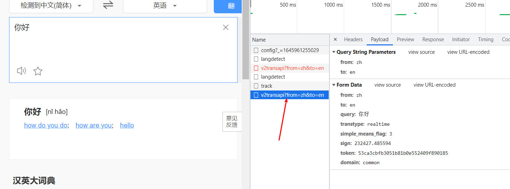Collapse the Form Data section
Screen dimensions: 510x189
(x=334, y=85)
